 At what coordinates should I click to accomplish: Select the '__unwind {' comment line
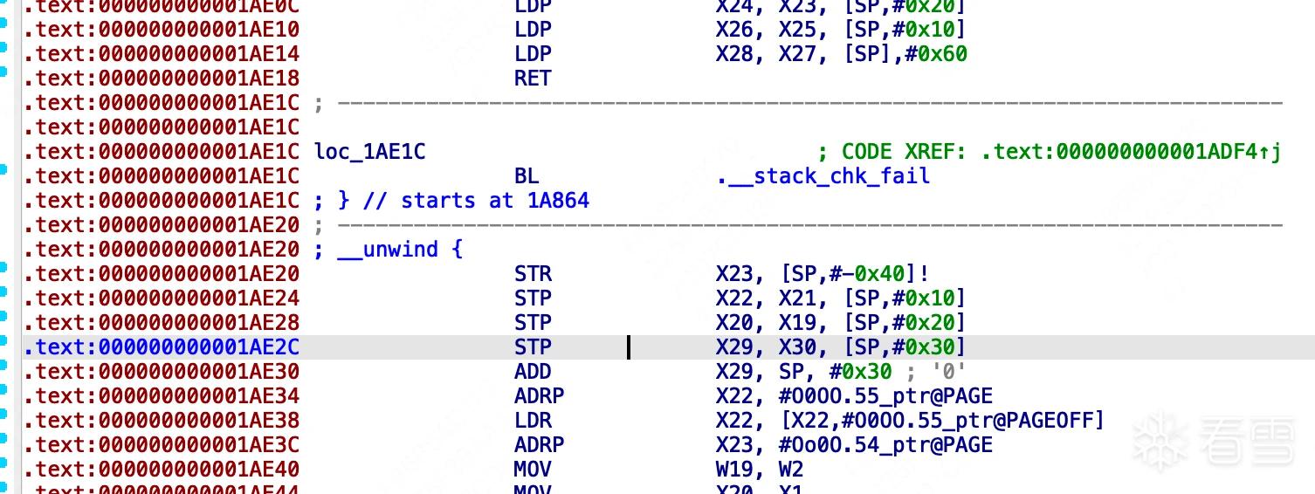pos(389,250)
